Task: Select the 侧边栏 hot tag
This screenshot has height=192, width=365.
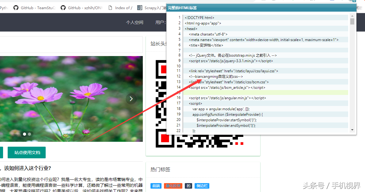Action: [202, 186]
